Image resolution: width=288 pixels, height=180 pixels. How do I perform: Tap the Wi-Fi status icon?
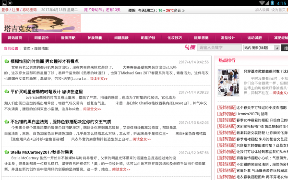coord(262,3)
